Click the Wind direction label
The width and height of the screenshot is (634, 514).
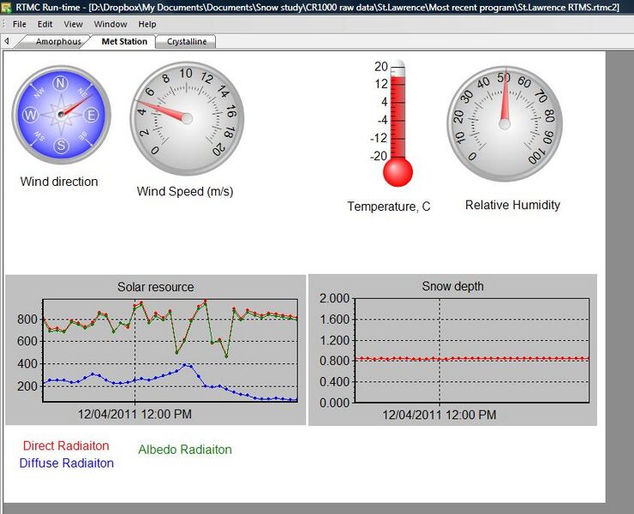pos(59,182)
